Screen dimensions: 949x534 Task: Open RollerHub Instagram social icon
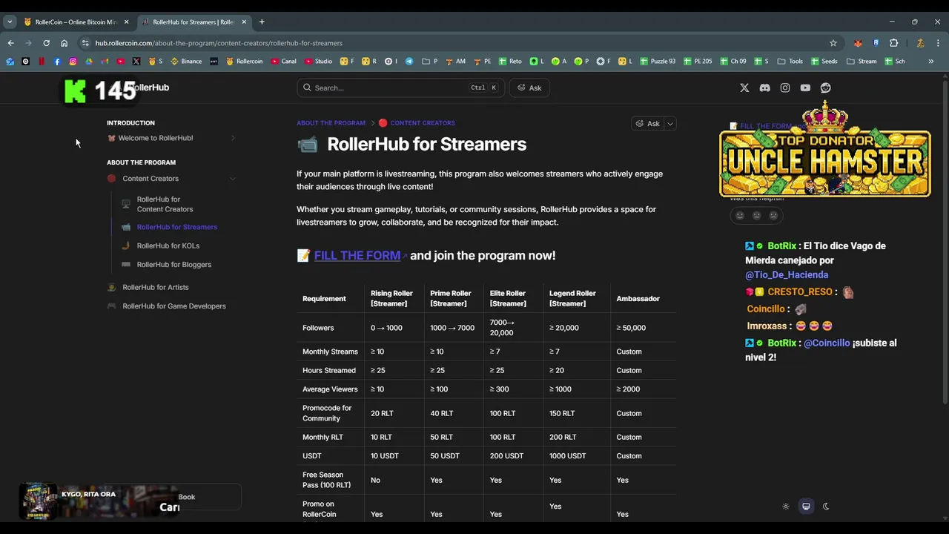785,88
